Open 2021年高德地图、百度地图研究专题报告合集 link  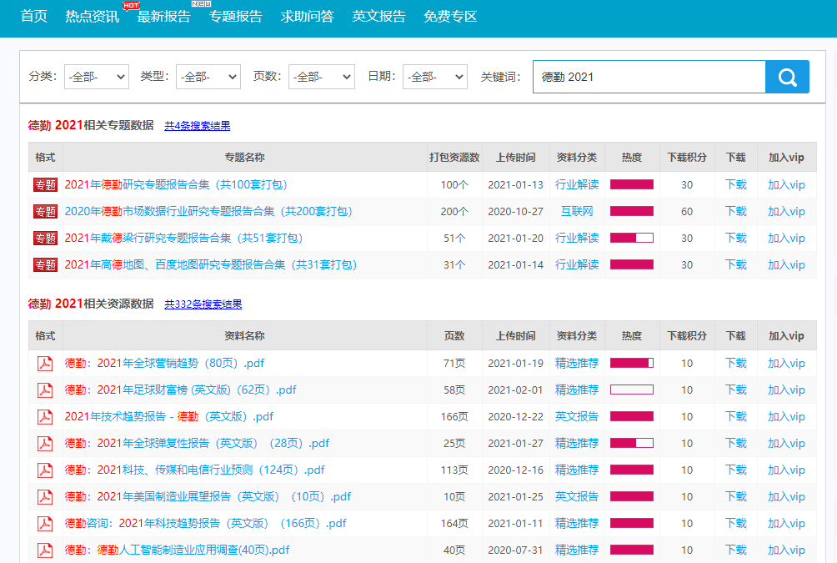(x=211, y=265)
